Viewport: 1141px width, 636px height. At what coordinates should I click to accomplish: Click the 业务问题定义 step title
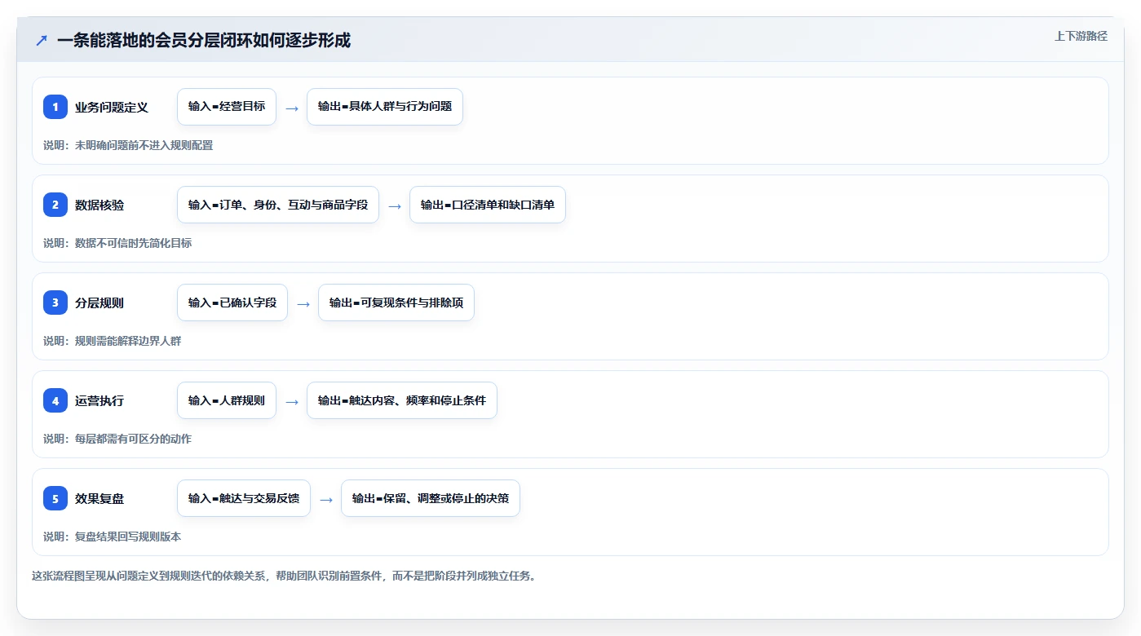click(x=112, y=107)
